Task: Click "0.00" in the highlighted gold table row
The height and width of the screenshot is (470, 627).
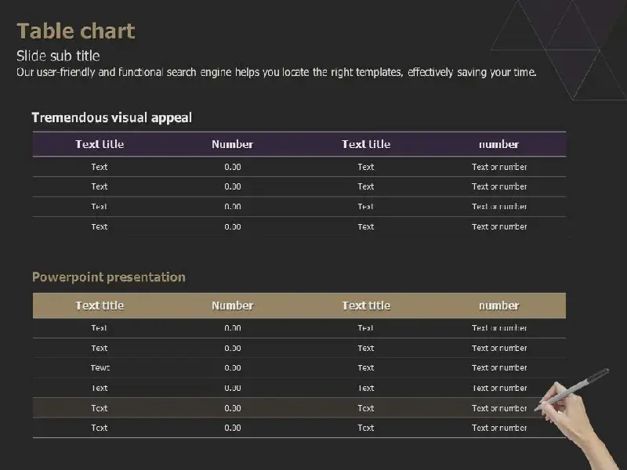Action: [232, 408]
